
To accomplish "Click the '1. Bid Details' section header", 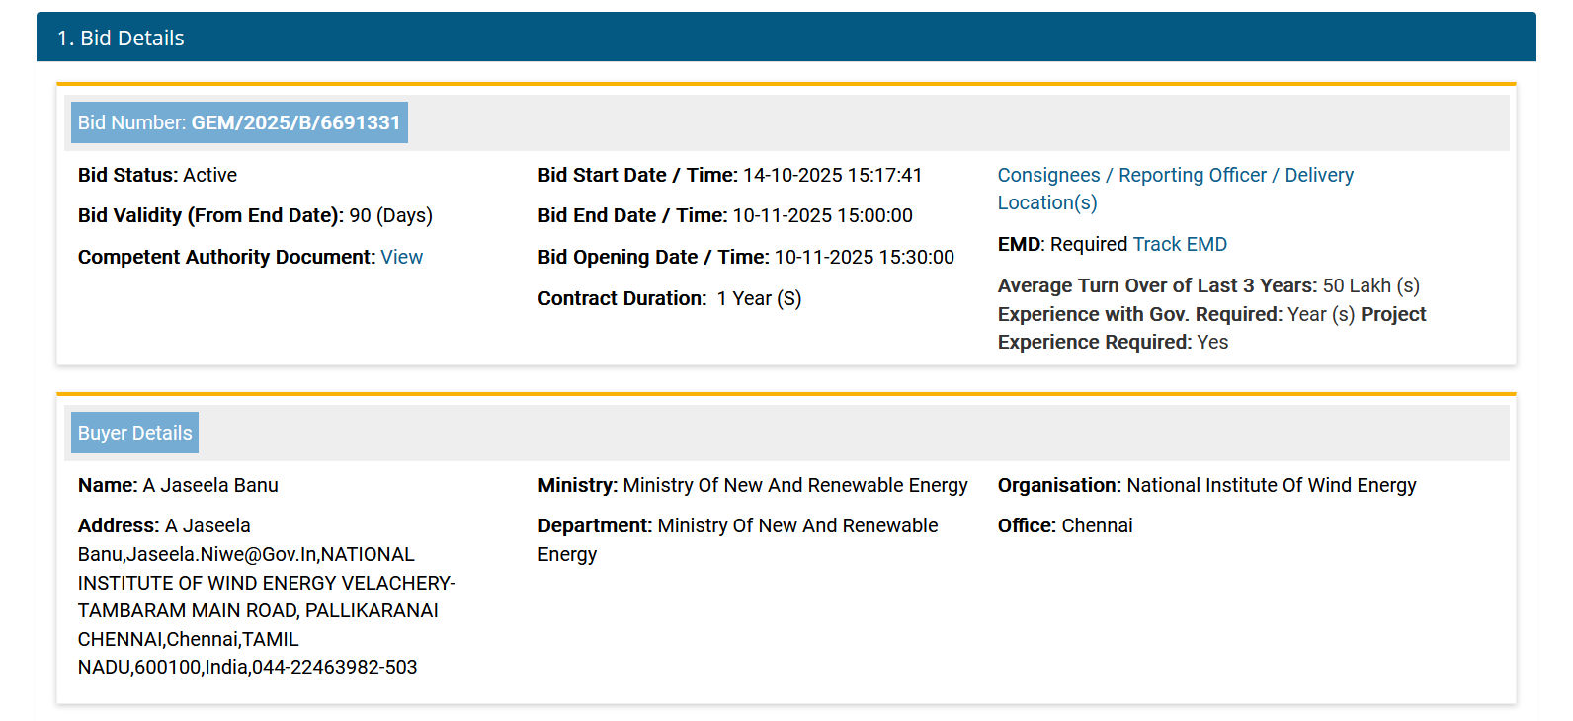I will coord(121,38).
